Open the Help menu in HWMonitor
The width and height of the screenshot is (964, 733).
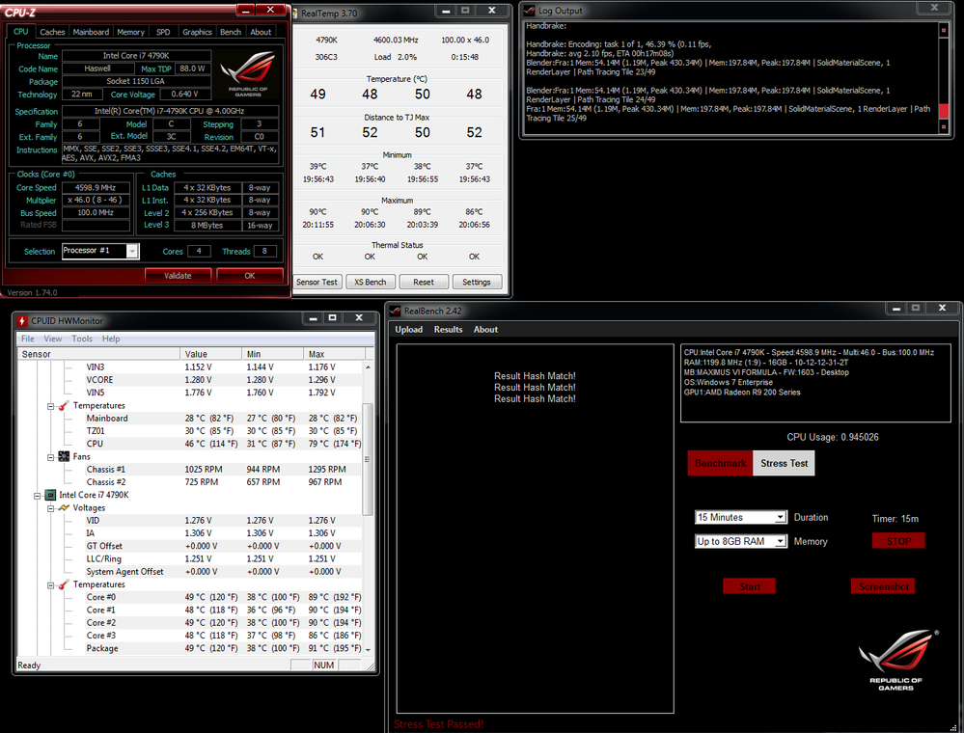pos(111,339)
